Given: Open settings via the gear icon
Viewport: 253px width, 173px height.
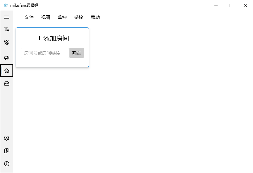Looking at the screenshot, I should click(x=6, y=138).
